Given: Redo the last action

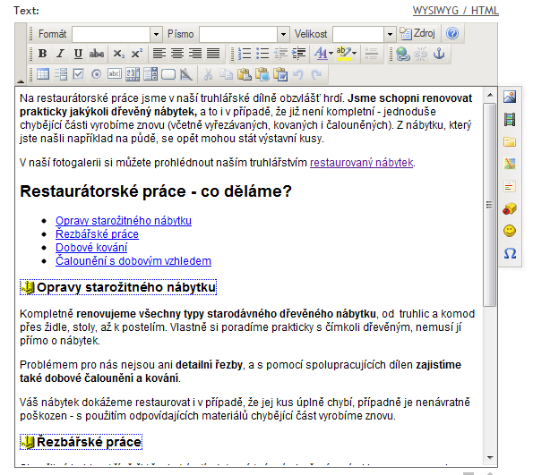Looking at the screenshot, I should point(316,74).
